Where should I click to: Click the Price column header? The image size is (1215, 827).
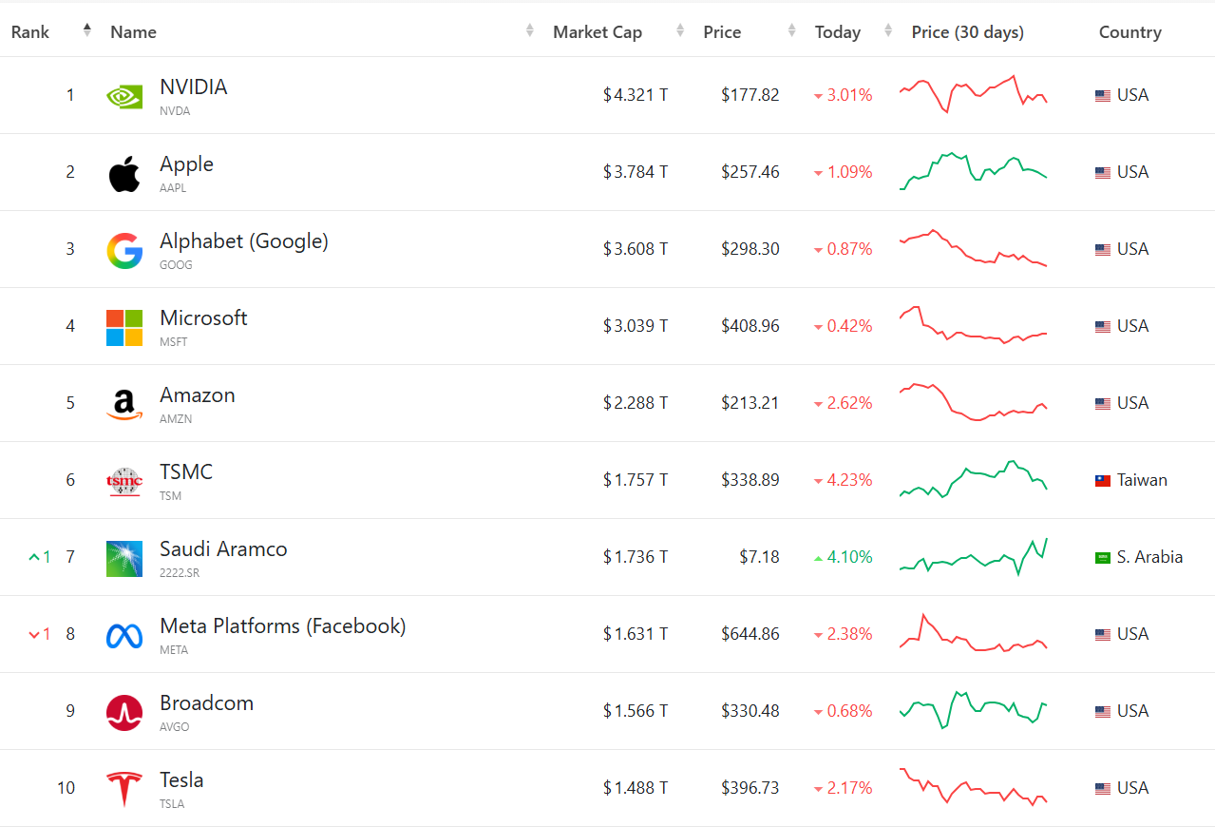(722, 32)
